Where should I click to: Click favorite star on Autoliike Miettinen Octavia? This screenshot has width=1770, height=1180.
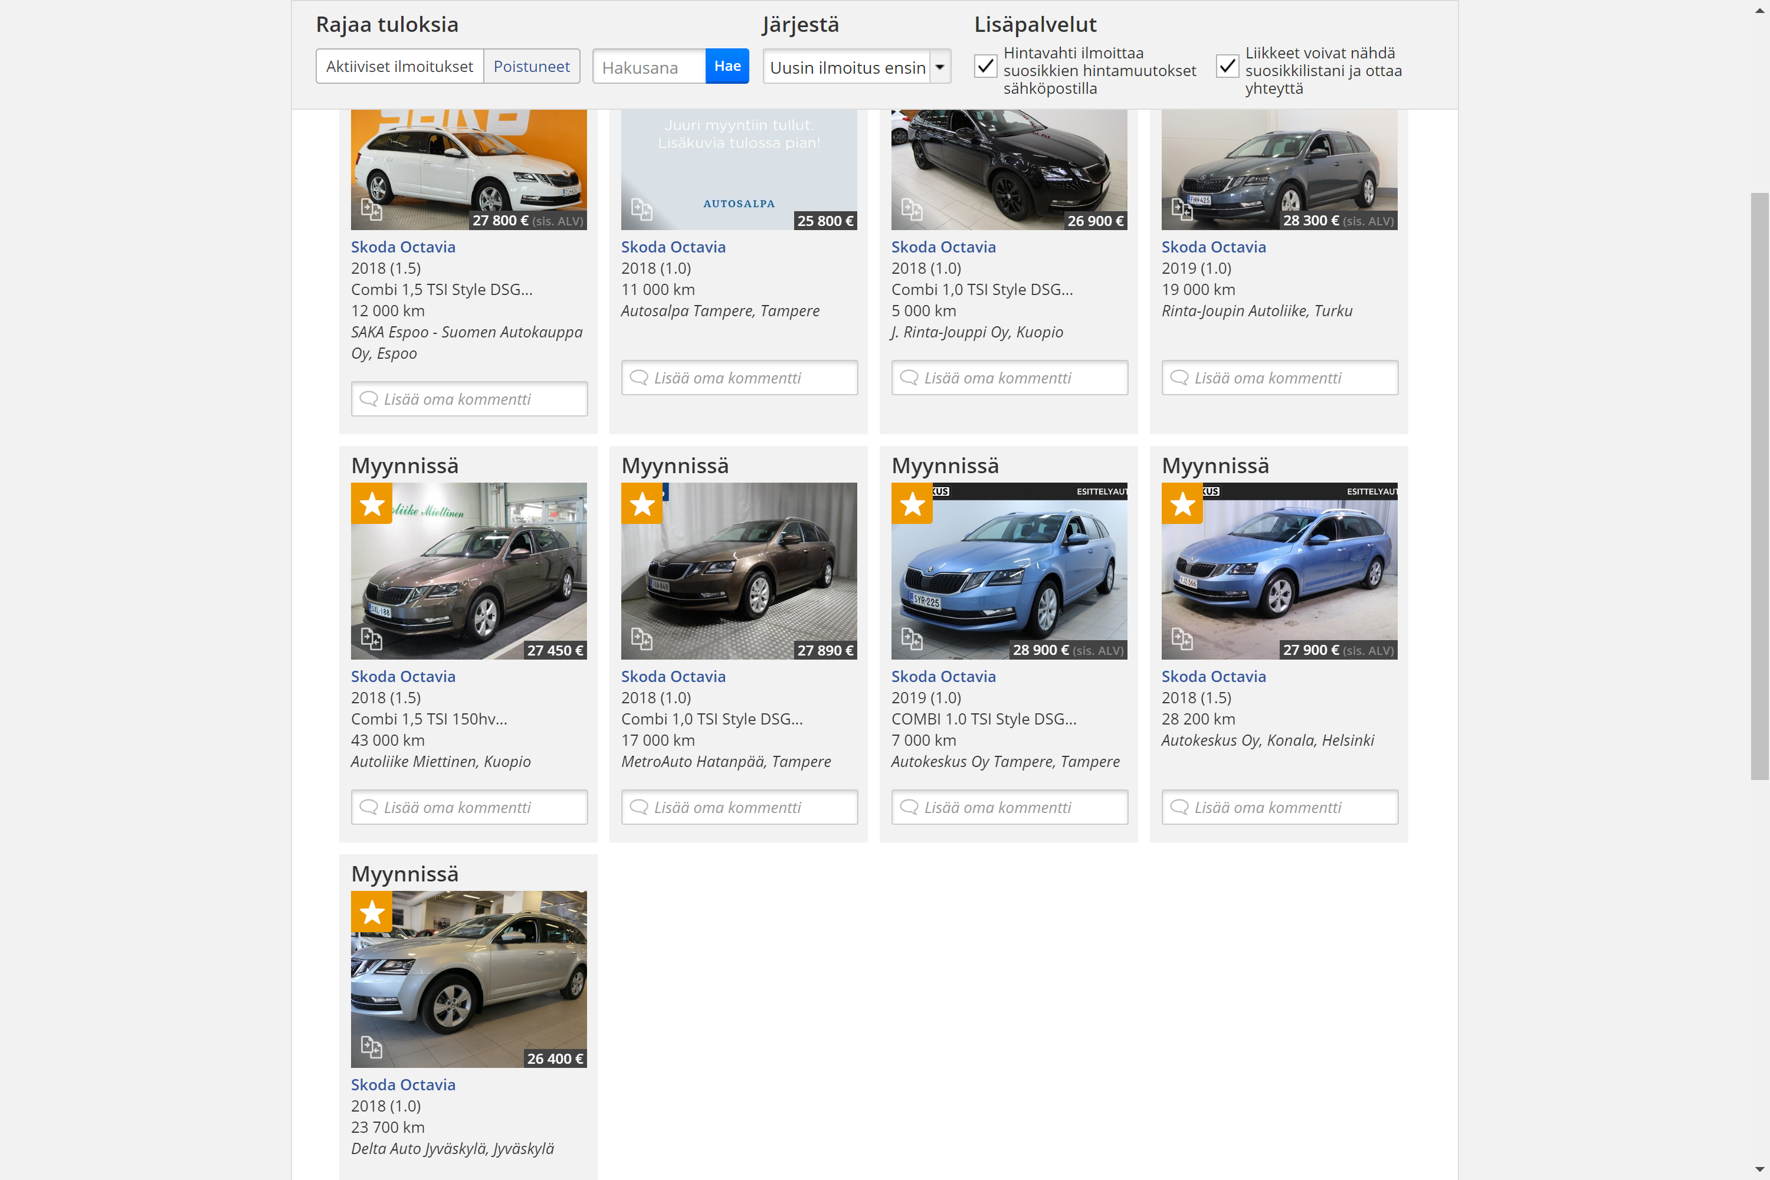pyautogui.click(x=372, y=503)
